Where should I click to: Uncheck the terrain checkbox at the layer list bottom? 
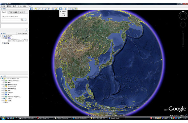tap(4, 102)
